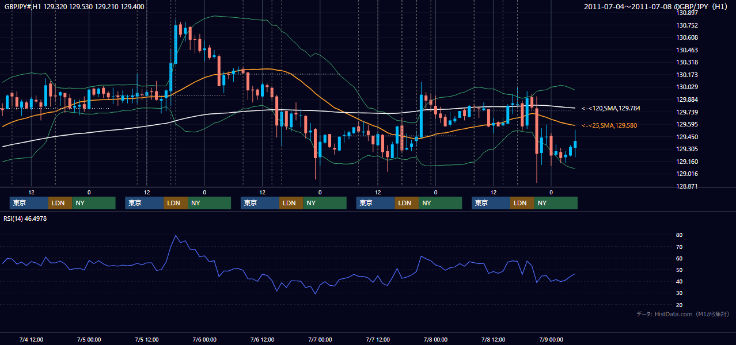
Task: Select the 7/5 12:00 time label
Action: point(147,339)
